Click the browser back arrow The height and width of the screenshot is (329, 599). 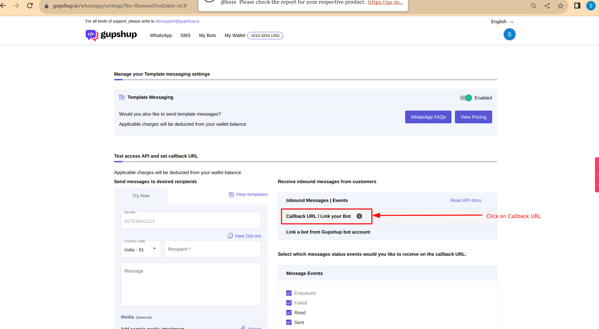pos(3,6)
